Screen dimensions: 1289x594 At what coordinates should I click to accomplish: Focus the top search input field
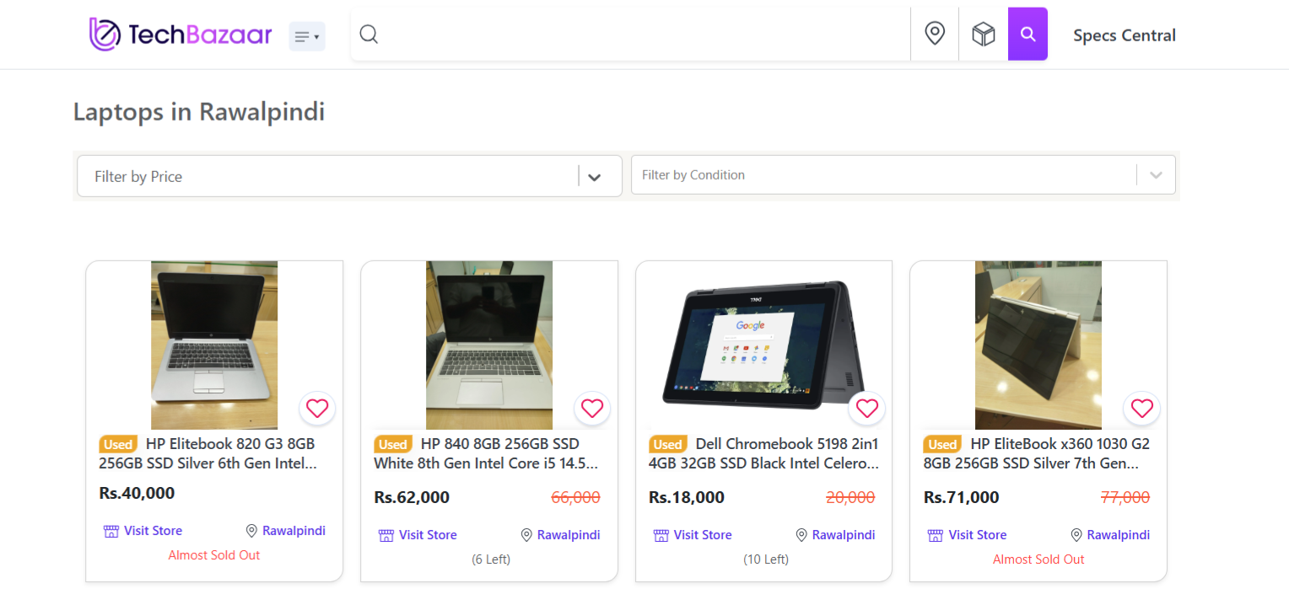[630, 35]
